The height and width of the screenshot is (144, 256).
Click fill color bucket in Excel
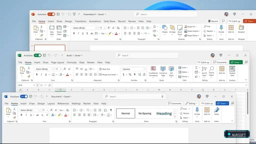point(61,74)
